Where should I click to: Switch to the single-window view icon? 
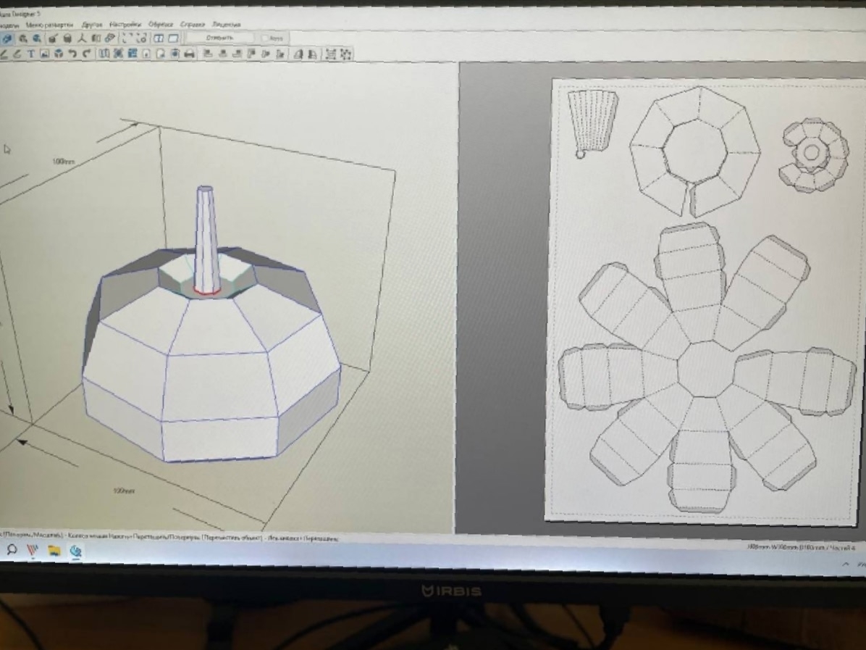click(173, 38)
